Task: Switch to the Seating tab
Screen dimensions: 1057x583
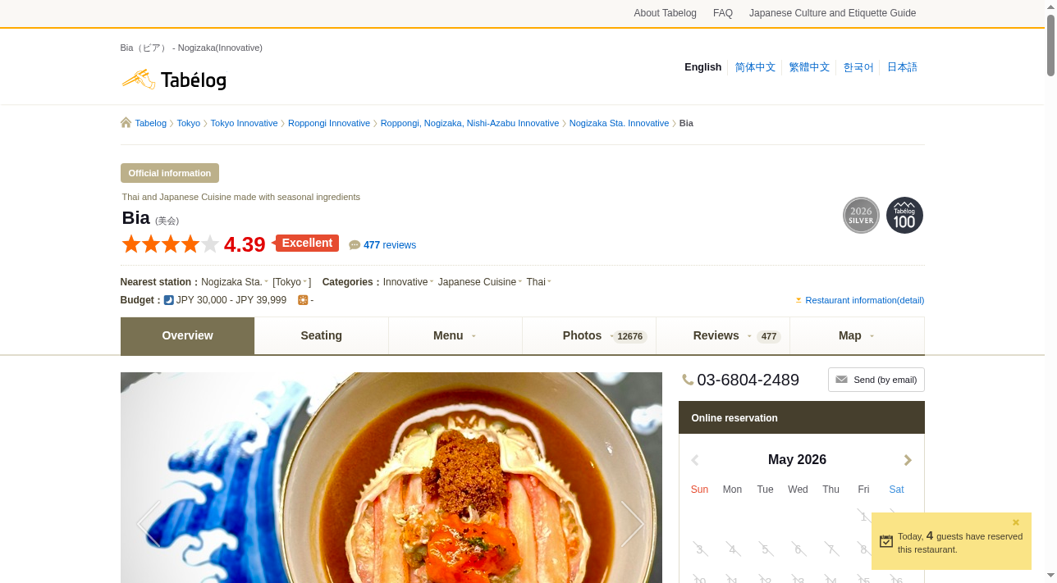Action: (x=322, y=336)
